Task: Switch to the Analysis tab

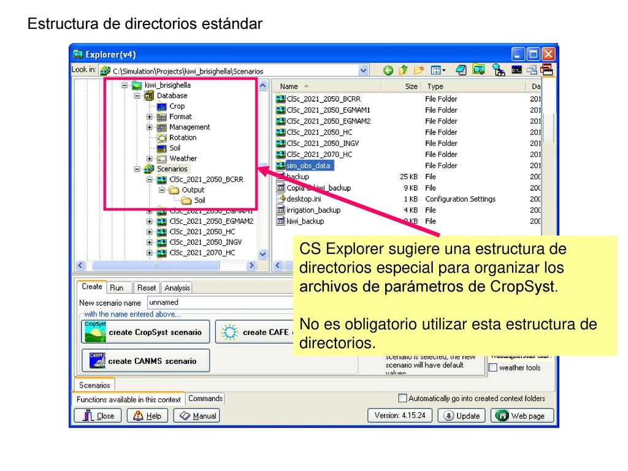Action: pyautogui.click(x=177, y=288)
